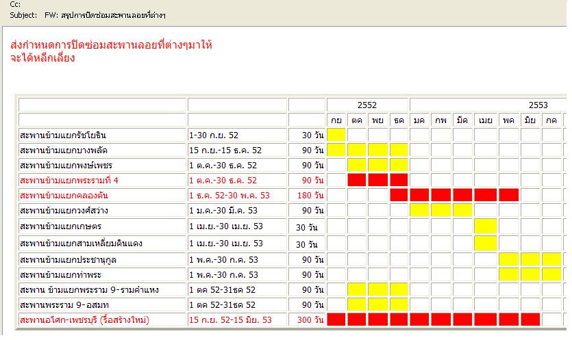Click the เมย month column header
The image size is (572, 340).
pos(486,120)
